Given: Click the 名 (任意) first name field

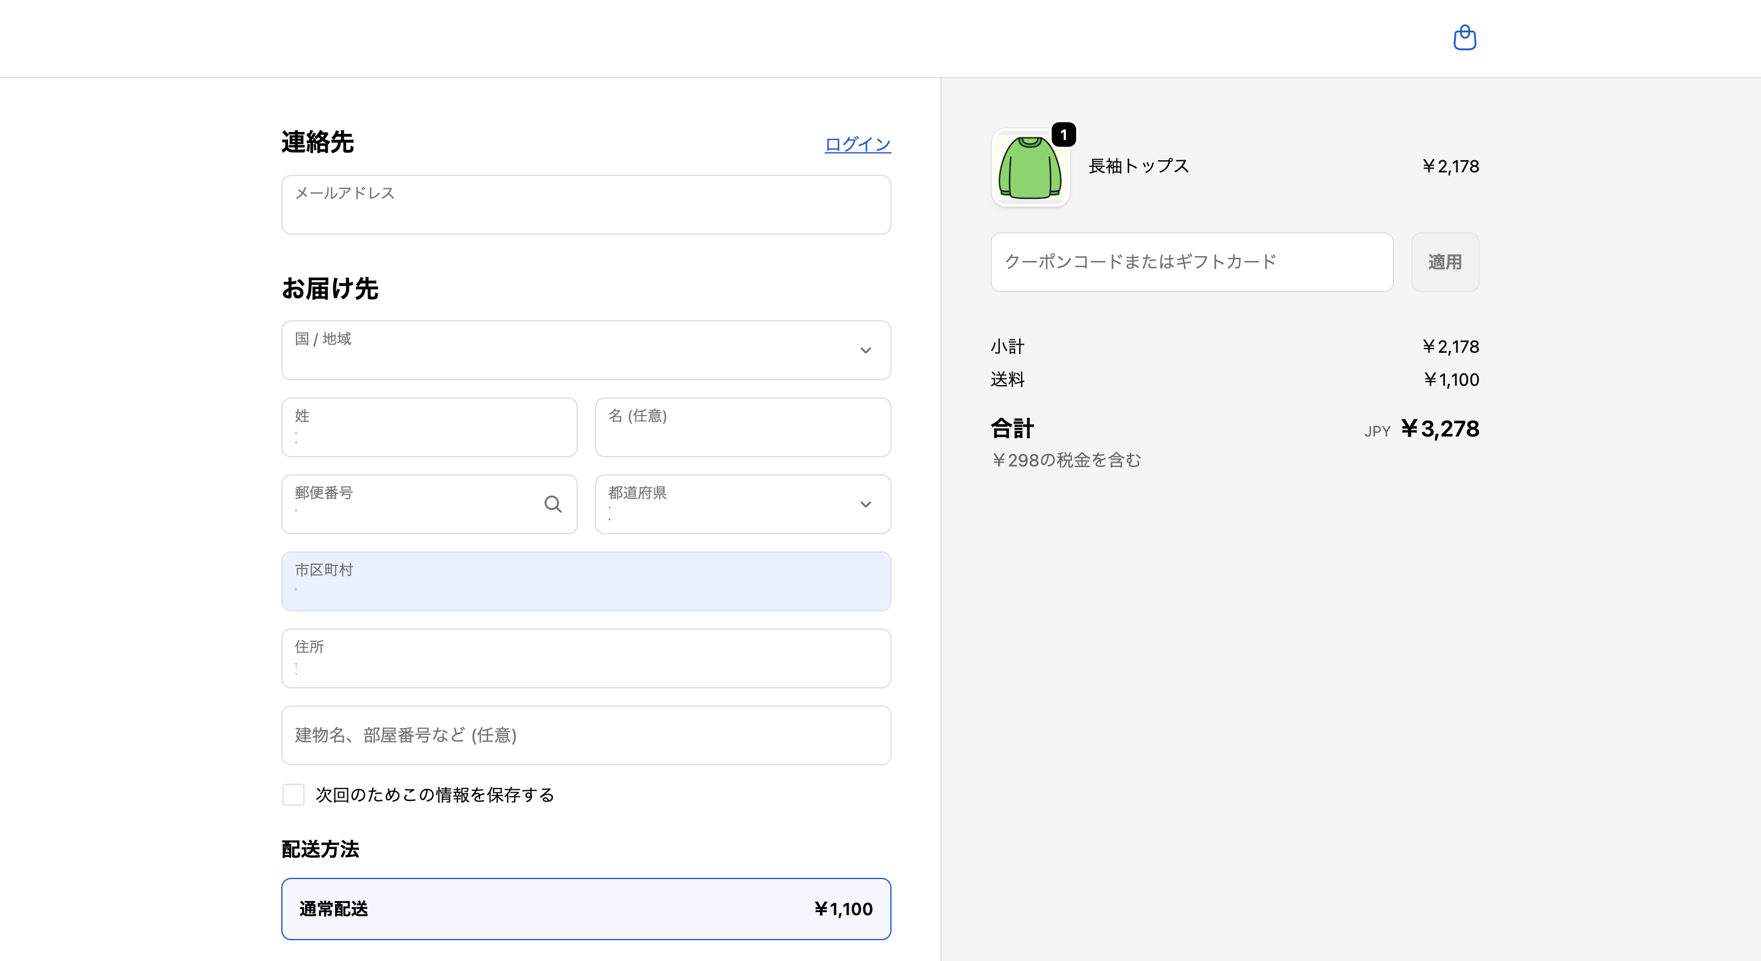Looking at the screenshot, I should coord(742,428).
